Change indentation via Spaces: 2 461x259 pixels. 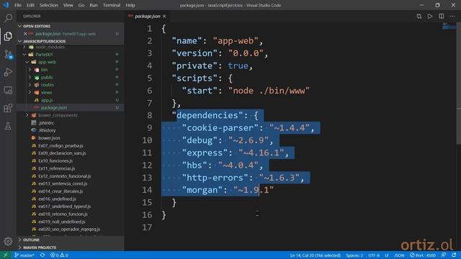coord(354,255)
